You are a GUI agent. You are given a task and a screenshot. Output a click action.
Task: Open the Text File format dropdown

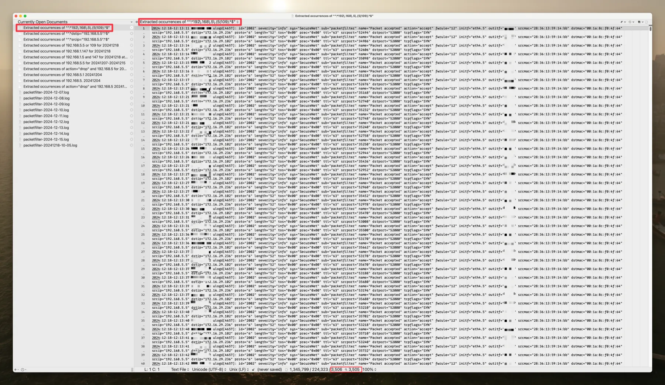click(180, 369)
